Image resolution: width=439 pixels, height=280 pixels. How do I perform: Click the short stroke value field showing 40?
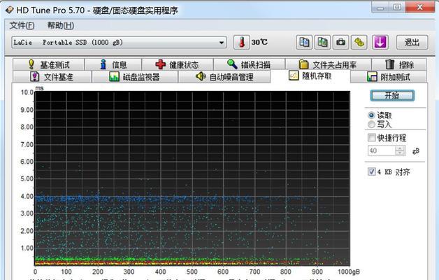tap(382, 150)
